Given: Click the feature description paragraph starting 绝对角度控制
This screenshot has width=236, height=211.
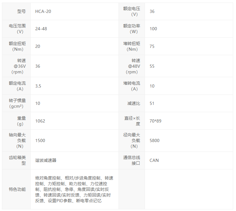Looking at the screenshot, I should [74, 189].
